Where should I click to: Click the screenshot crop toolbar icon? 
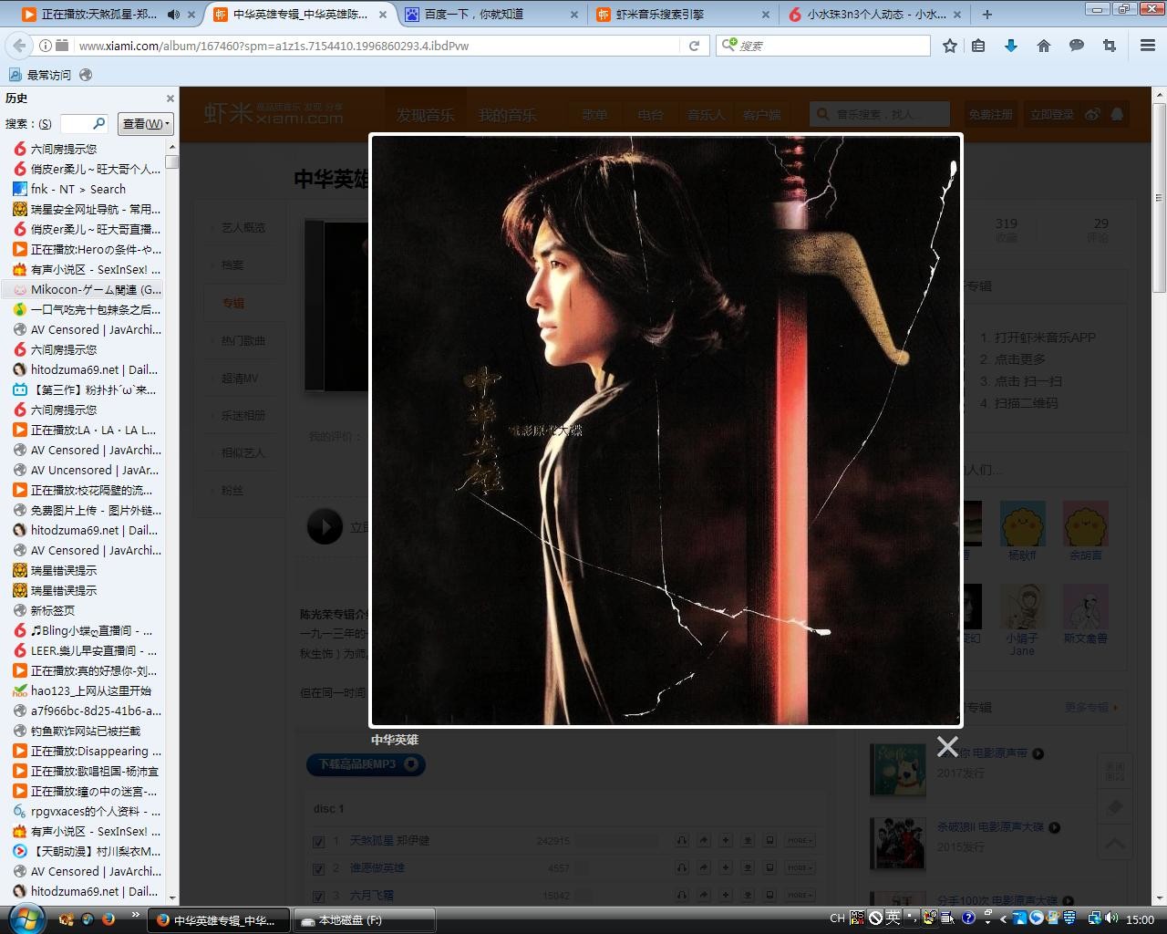click(1110, 46)
